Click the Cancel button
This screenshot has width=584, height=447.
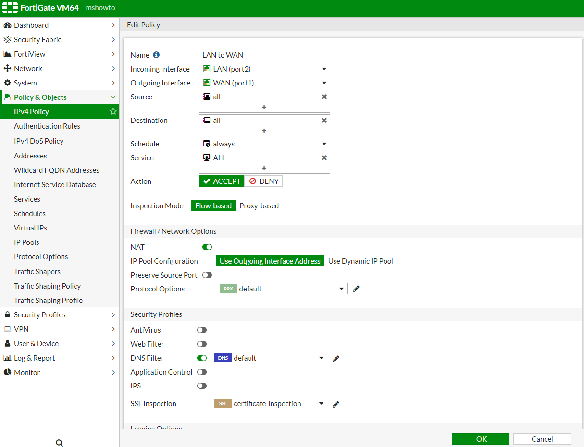[542, 439]
